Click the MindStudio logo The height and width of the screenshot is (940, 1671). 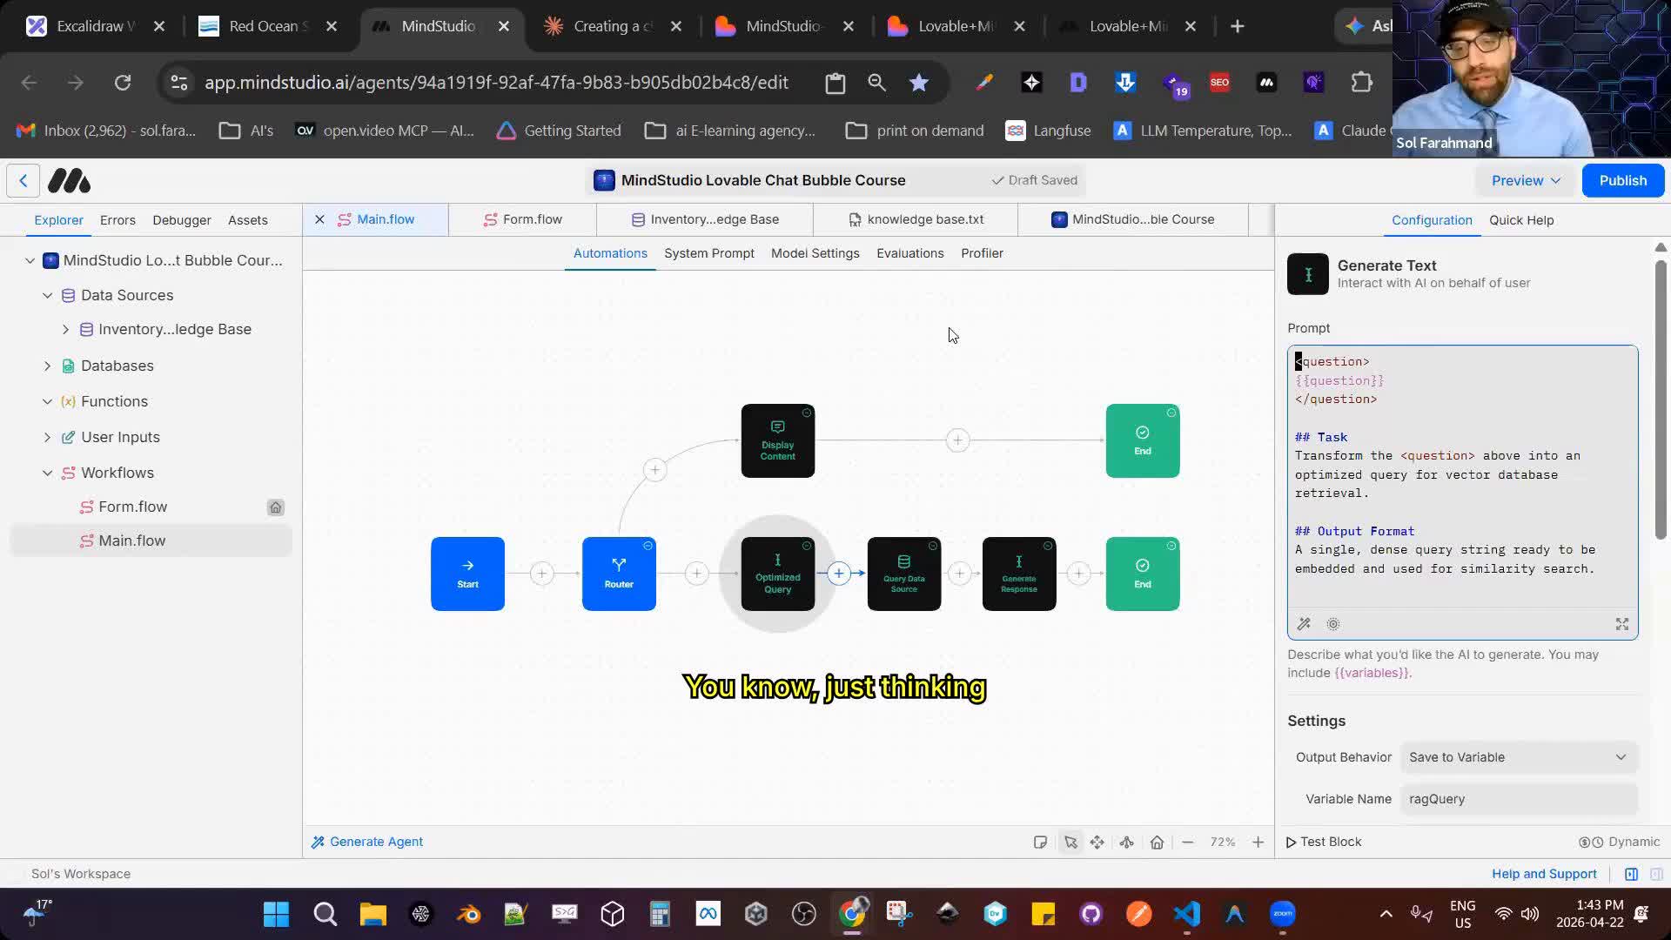pos(69,181)
